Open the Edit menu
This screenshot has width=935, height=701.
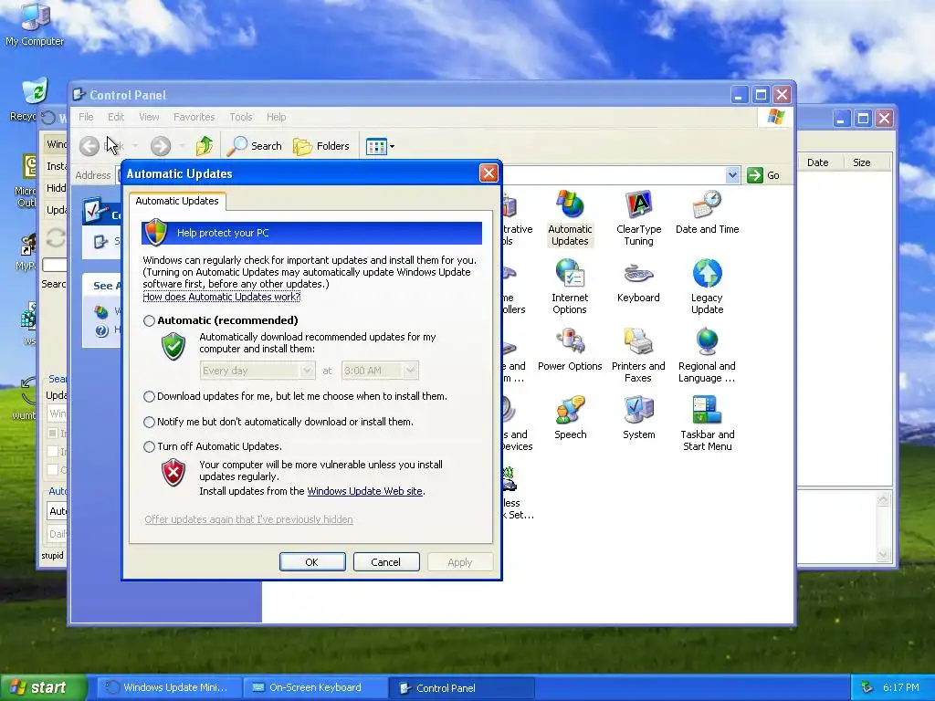(x=116, y=117)
